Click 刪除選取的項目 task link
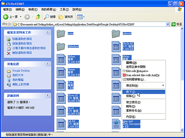 [x=22, y=53]
